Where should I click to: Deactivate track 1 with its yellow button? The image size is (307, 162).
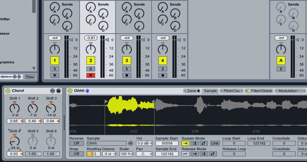coord(55,60)
